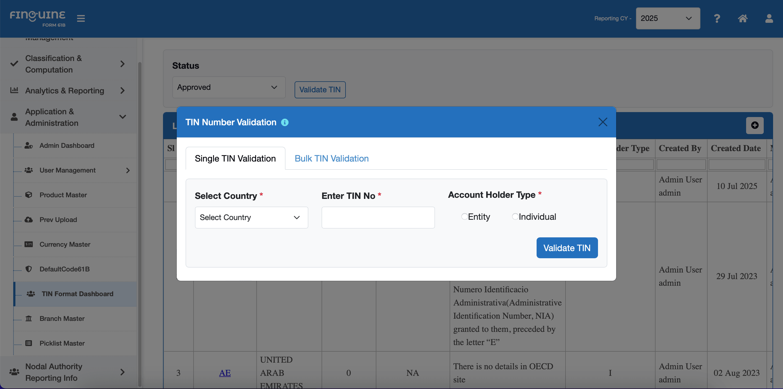Viewport: 783px width, 389px height.
Task: Choose the Individual radio button
Action: point(515,216)
